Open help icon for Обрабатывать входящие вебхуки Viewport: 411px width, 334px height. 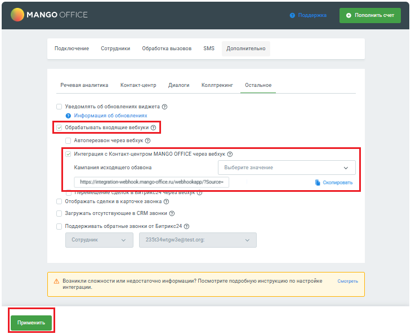coord(153,128)
